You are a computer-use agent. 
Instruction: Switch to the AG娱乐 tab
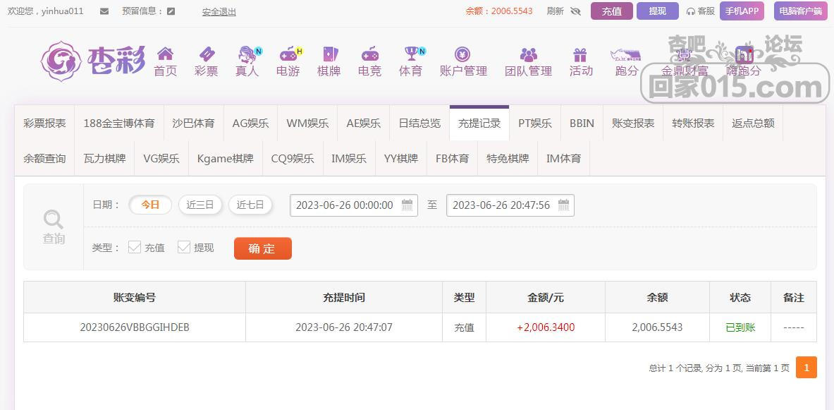[250, 123]
